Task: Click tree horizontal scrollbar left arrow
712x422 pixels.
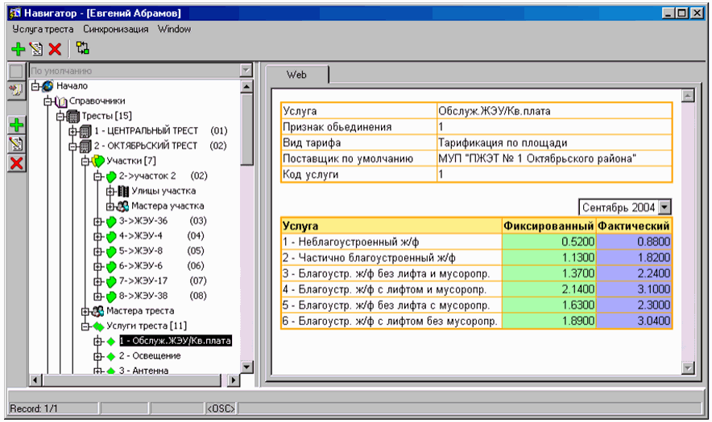Action: (x=35, y=380)
